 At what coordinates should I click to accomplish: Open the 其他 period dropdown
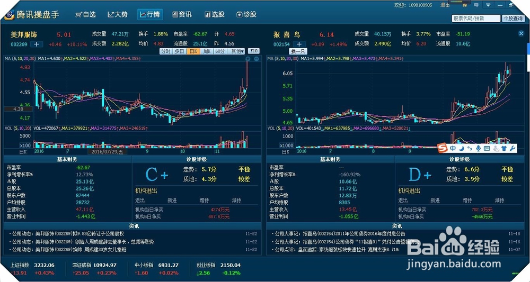(237, 51)
